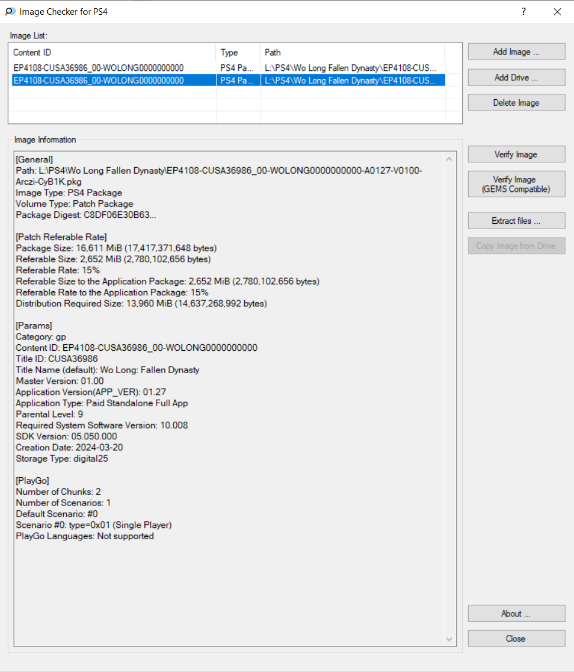Click the Master Version: 01.00 line

(x=60, y=381)
